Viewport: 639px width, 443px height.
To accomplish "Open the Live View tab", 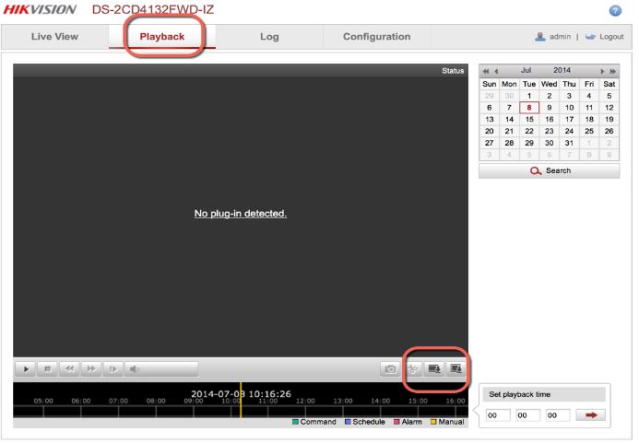I will (x=54, y=37).
